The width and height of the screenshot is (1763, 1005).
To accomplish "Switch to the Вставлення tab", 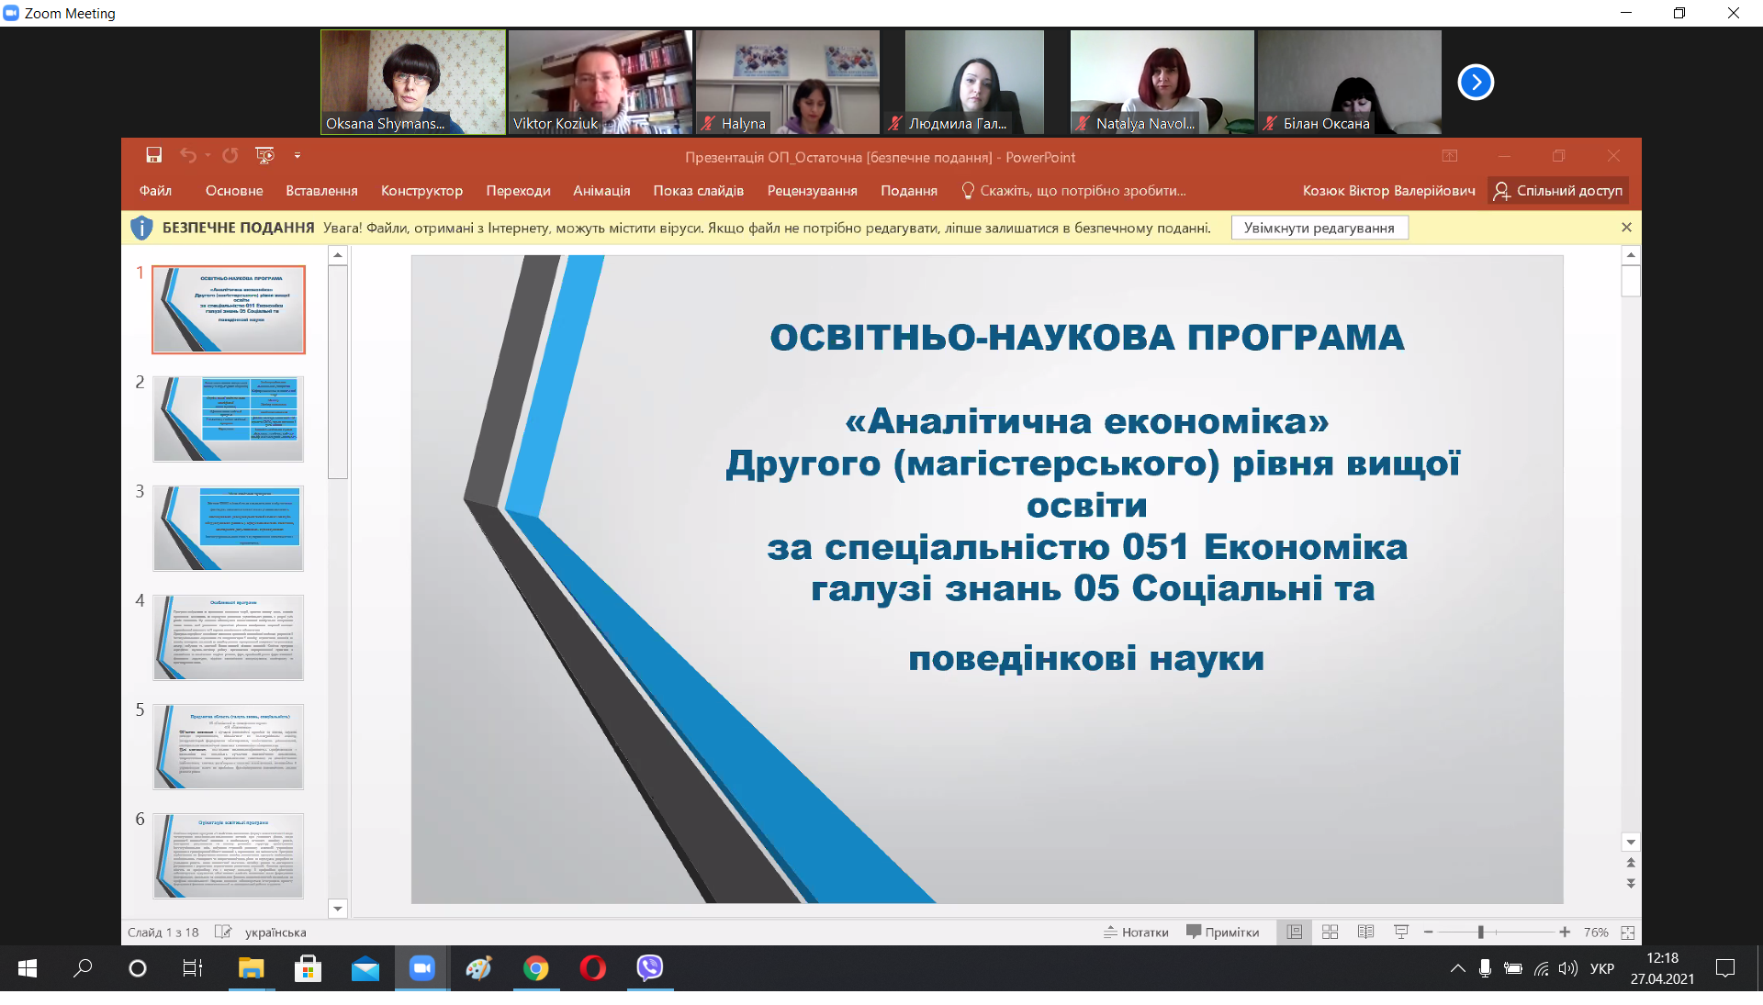I will [x=321, y=191].
